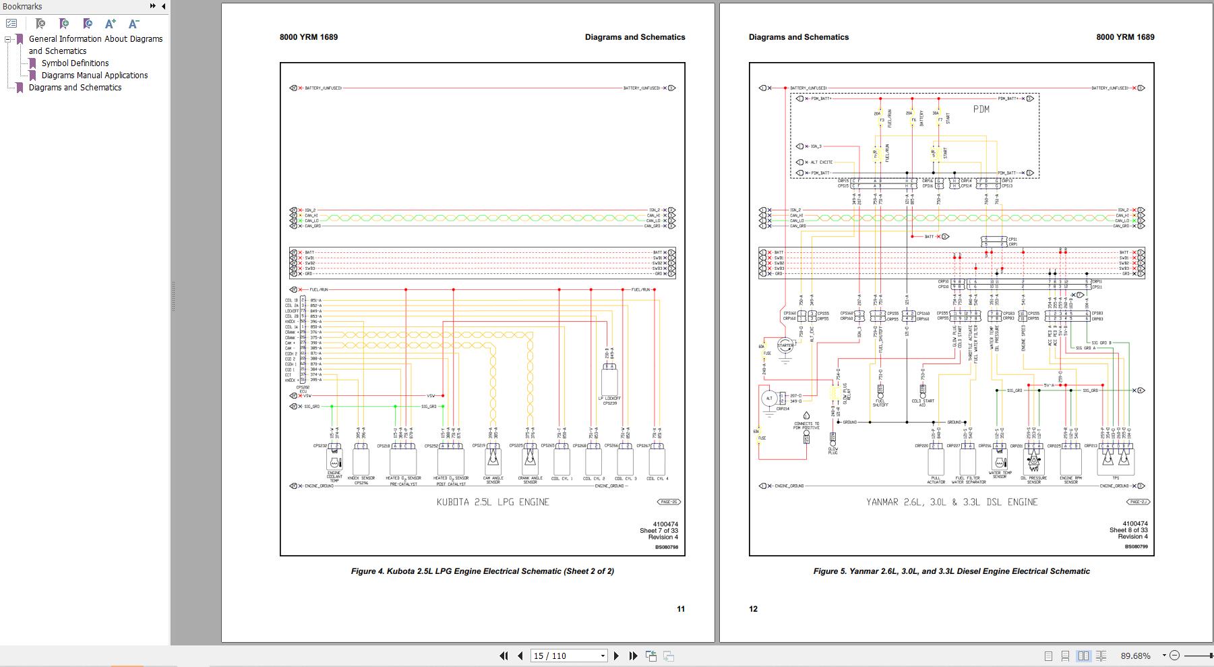The image size is (1214, 667).
Task: Open the bookmarks options list icon
Action: [11, 24]
